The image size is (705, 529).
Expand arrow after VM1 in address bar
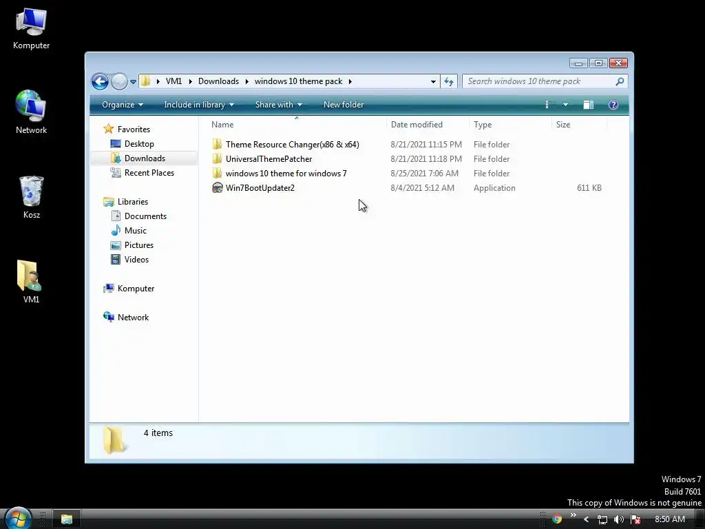(x=190, y=81)
